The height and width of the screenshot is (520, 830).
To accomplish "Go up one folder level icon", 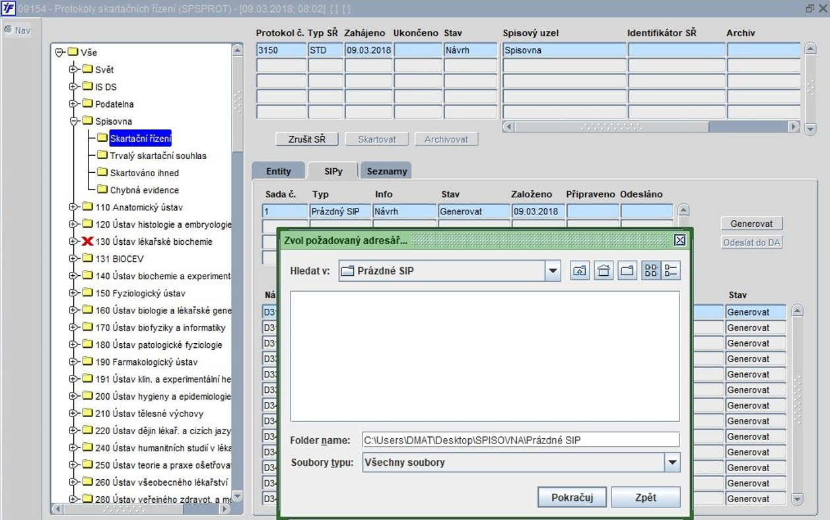I will click(580, 271).
